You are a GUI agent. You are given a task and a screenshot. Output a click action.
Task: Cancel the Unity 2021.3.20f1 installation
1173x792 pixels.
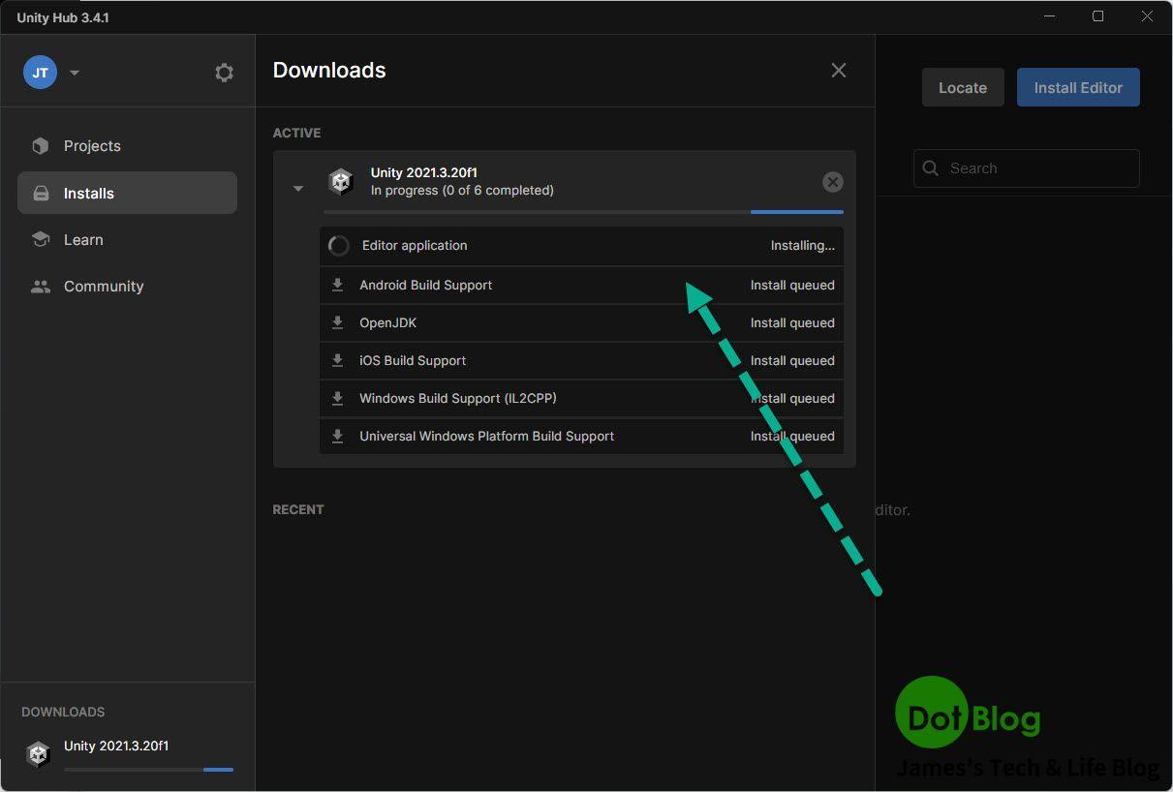[x=832, y=182]
